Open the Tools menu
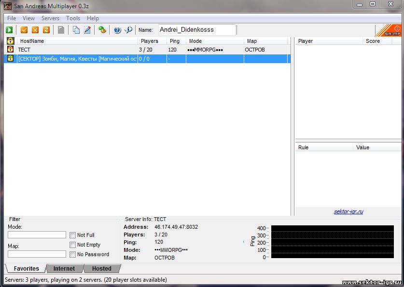404x287 pixels. pos(73,18)
